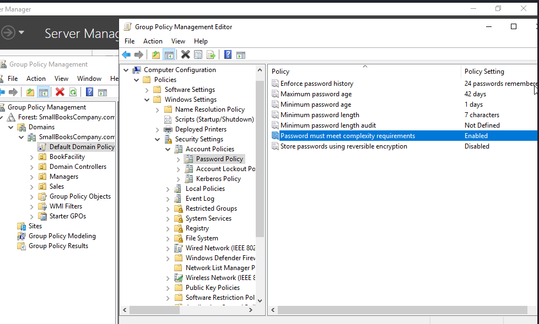Go up one level in Group Policy Management toolbar
The width and height of the screenshot is (539, 324).
(30, 92)
